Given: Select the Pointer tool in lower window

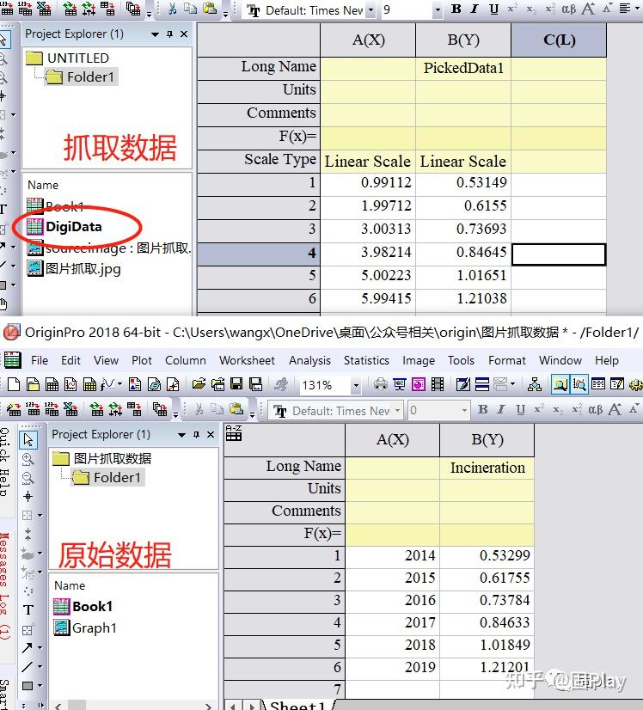Looking at the screenshot, I should pos(28,439).
